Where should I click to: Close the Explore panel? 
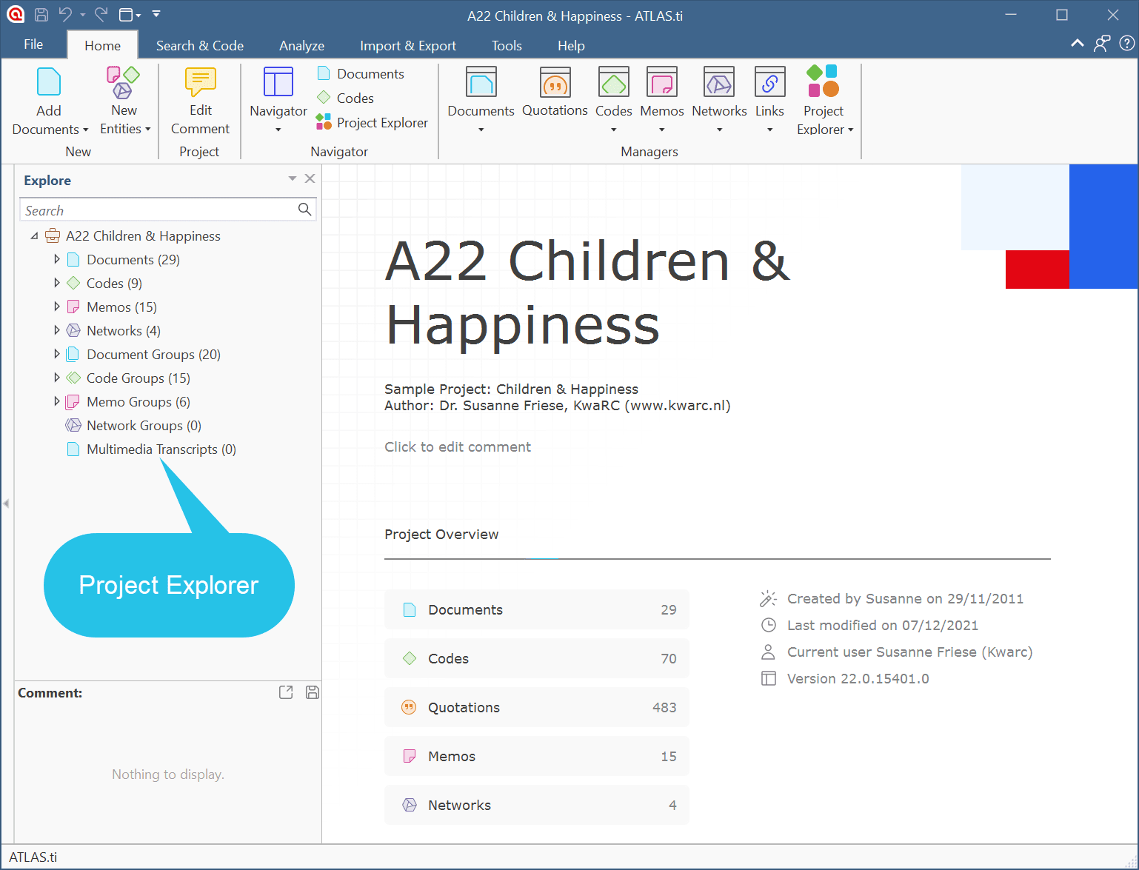[310, 178]
